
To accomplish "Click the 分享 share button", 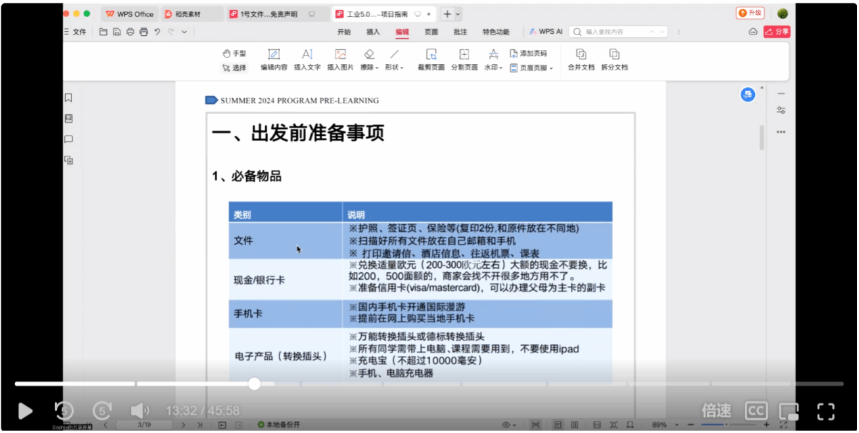I will [x=777, y=32].
